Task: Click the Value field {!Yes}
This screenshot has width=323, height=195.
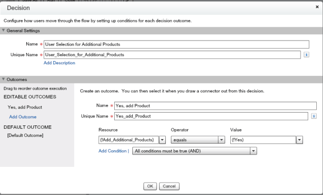Action: [263, 140]
